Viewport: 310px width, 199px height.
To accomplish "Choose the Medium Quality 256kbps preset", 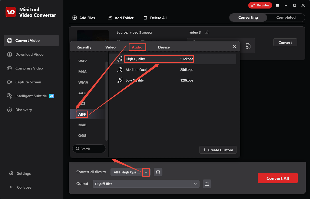I will tap(159, 70).
